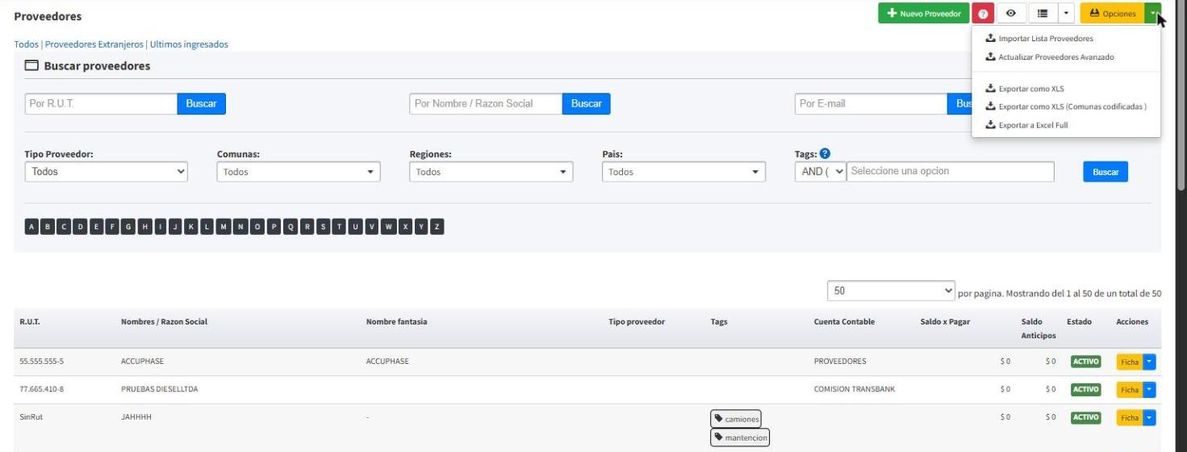This screenshot has height=452, width=1187.
Task: Open the dropdown arrow beside the list icon
Action: pyautogui.click(x=1067, y=14)
